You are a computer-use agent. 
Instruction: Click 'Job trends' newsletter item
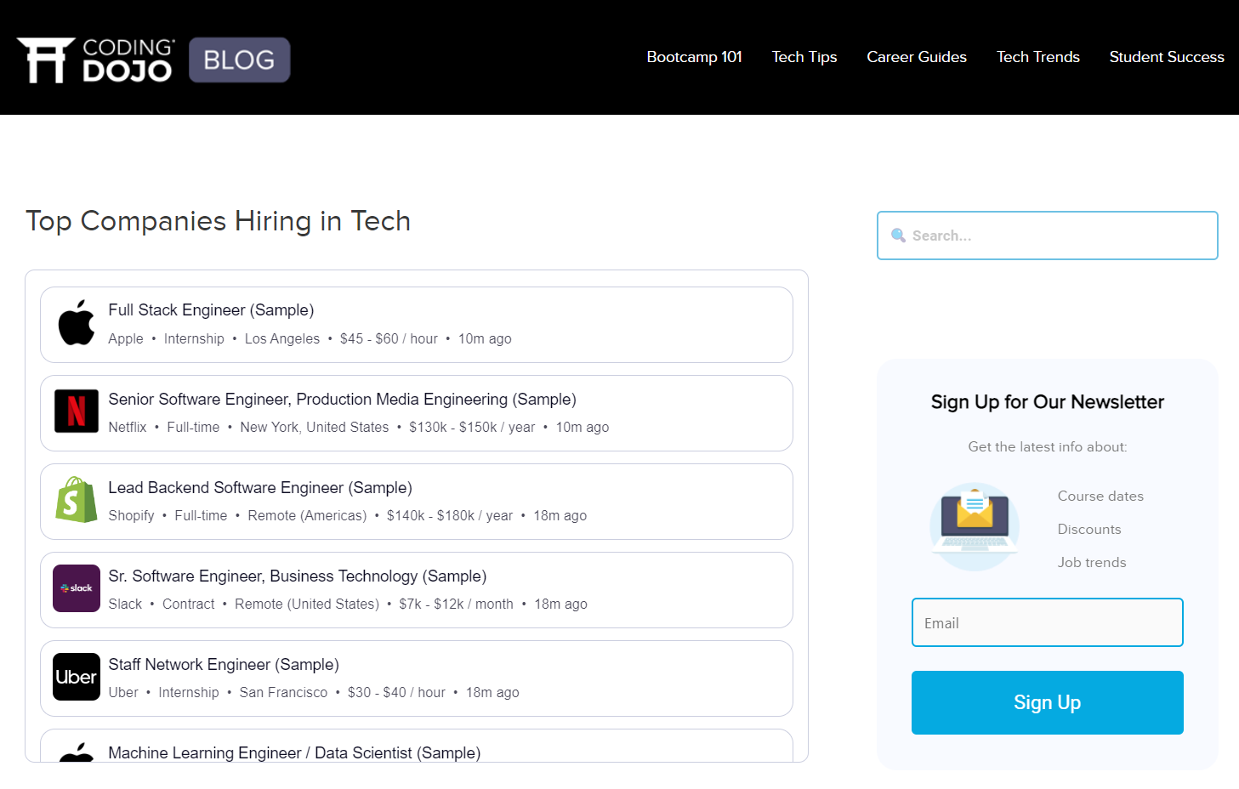click(x=1092, y=562)
